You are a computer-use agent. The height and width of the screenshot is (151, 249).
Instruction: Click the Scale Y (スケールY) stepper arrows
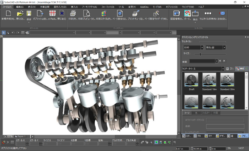coord(41,144)
